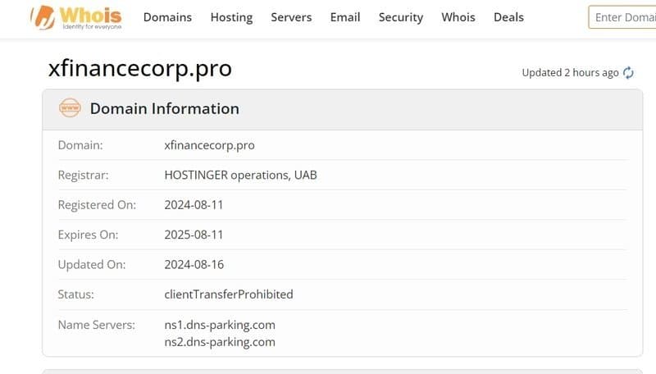This screenshot has width=656, height=374.
Task: Click the HOSTINGER operations, UAB registrar value
Action: (240, 176)
